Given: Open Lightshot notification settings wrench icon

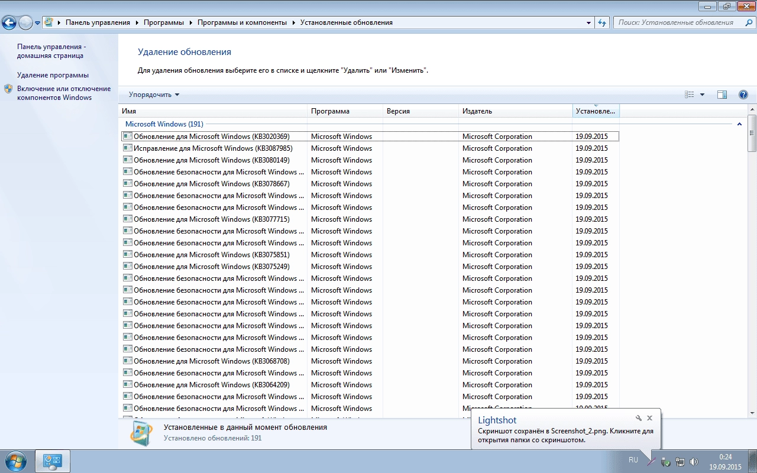Looking at the screenshot, I should coord(639,418).
